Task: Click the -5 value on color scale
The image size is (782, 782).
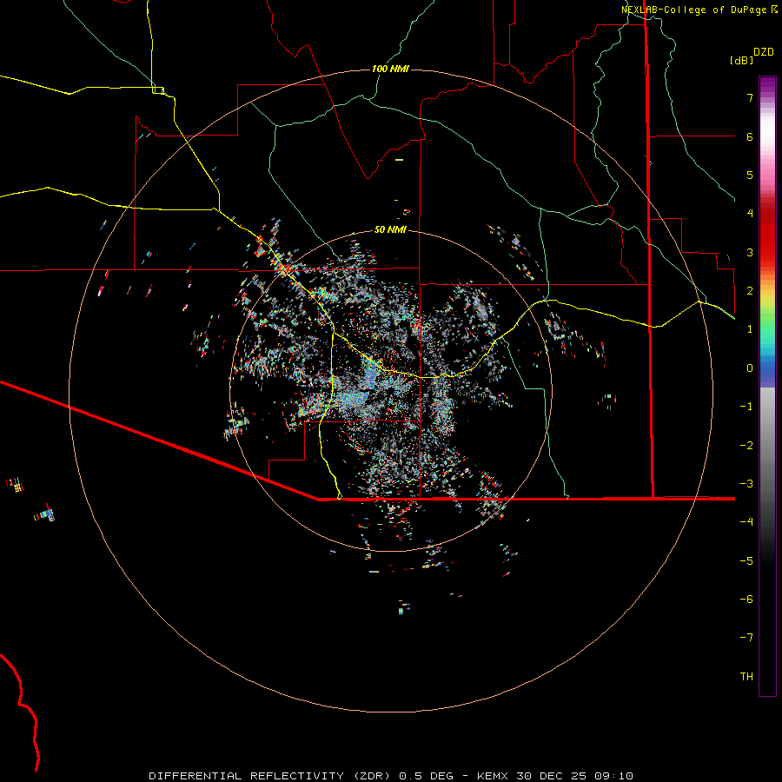Action: 746,561
